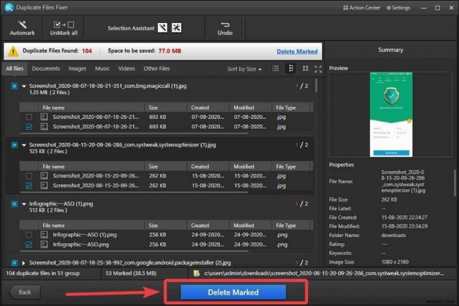Switch to the Images tab
The width and height of the screenshot is (459, 306).
coord(77,68)
